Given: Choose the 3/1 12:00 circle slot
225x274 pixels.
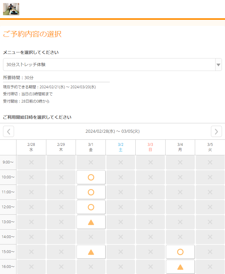Looking at the screenshot, I should [91, 207].
